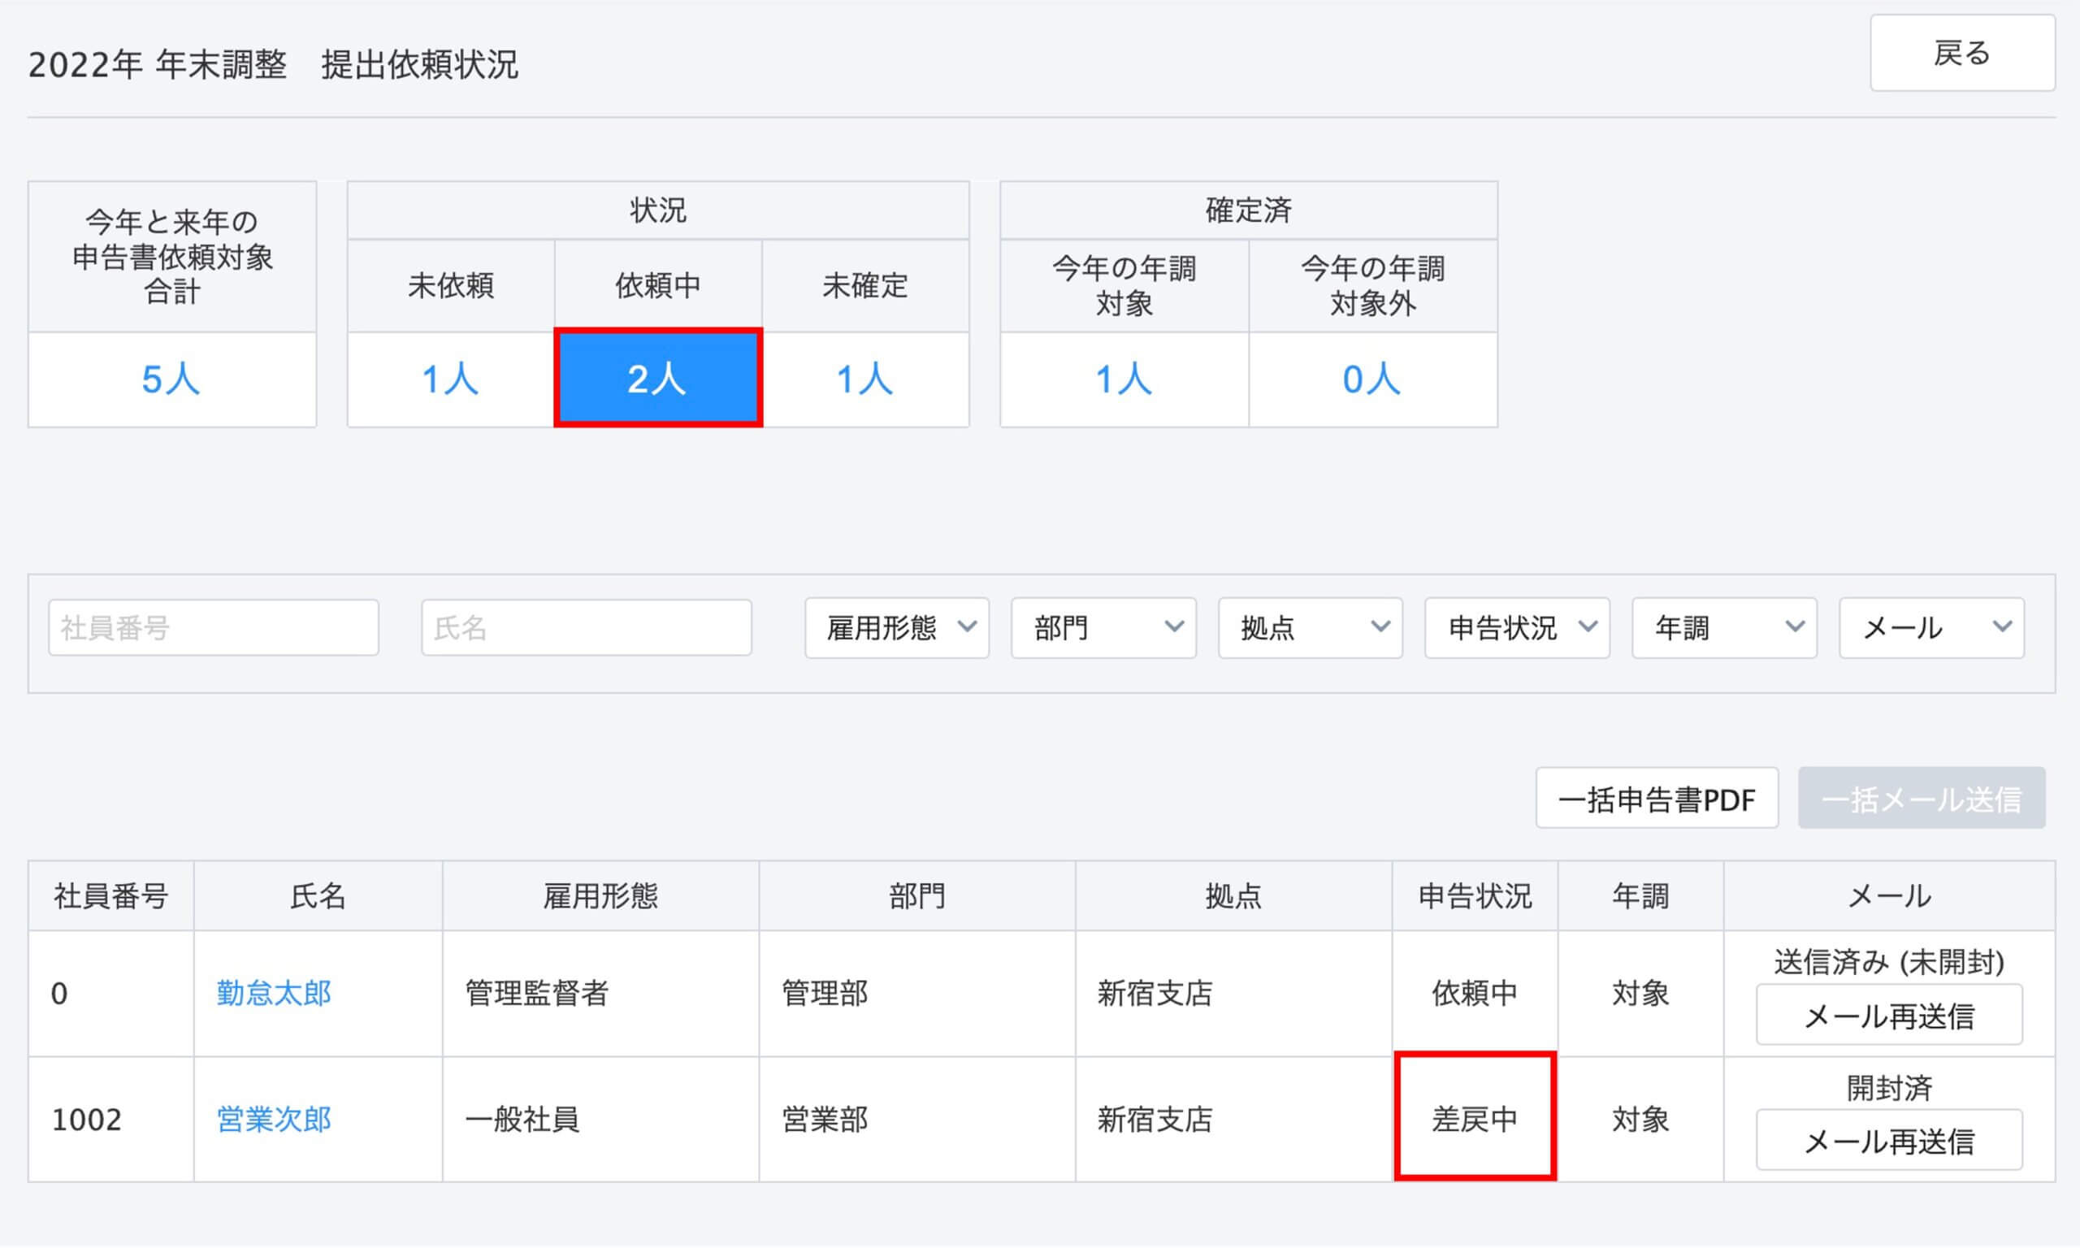Viewport: 2080px width, 1248px height.
Task: Open the 今年の年調対象 1人 list
Action: pyautogui.click(x=1123, y=379)
